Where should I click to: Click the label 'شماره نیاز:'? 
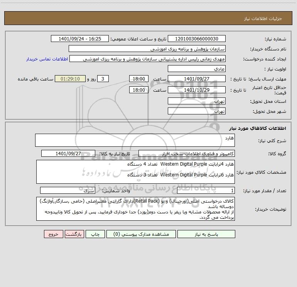coord(275,39)
